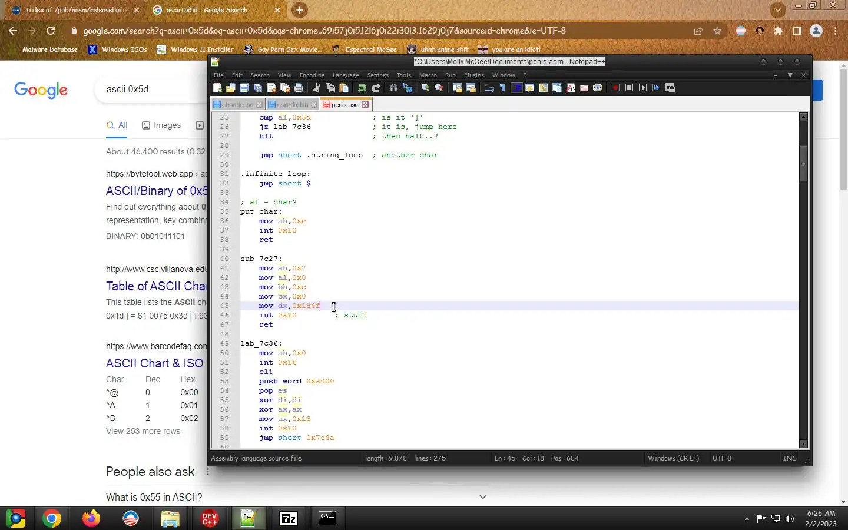
Task: Click Save recorded macro icon
Action: [670, 88]
